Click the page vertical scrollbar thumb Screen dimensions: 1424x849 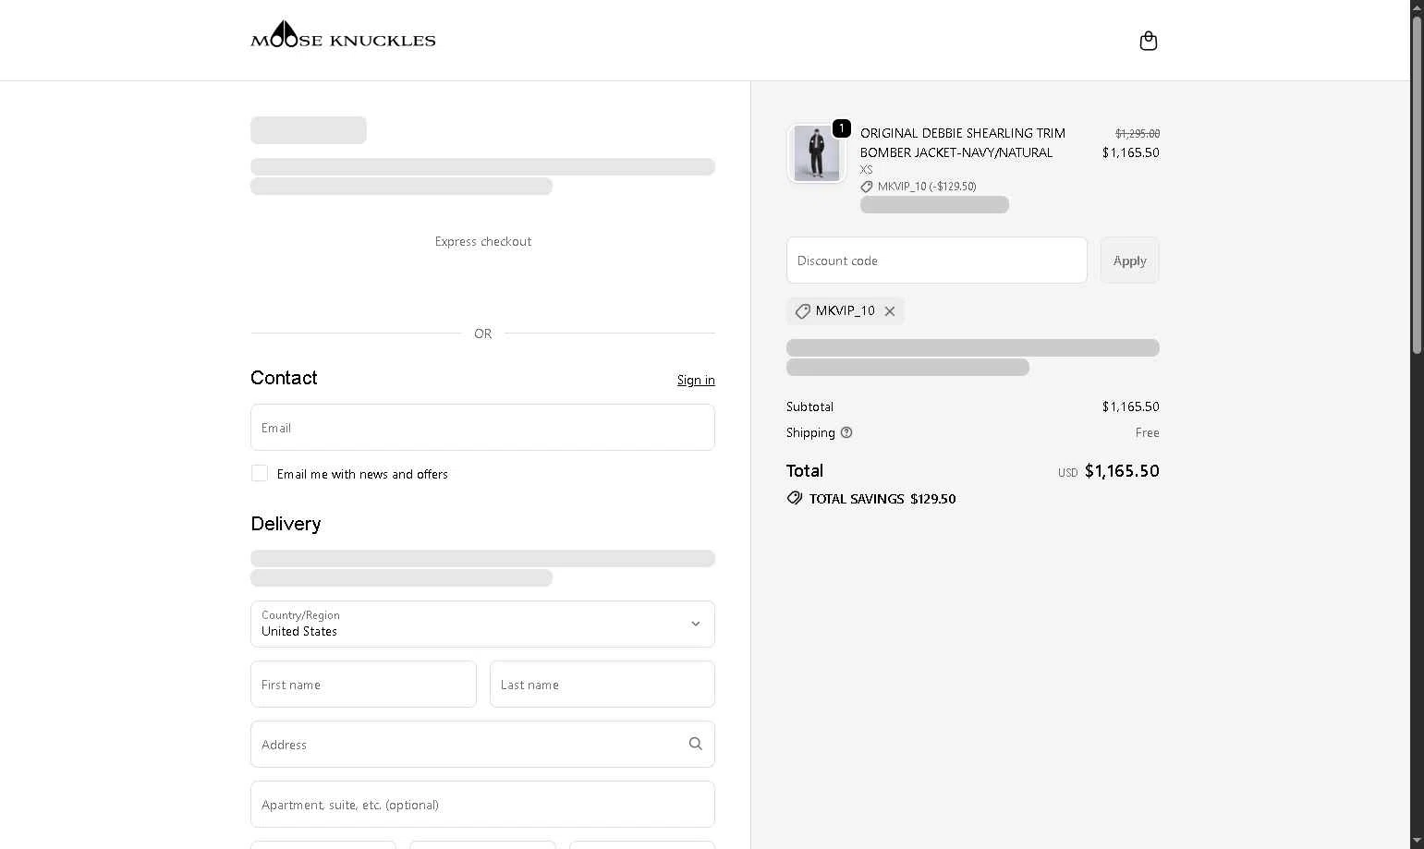(1417, 185)
